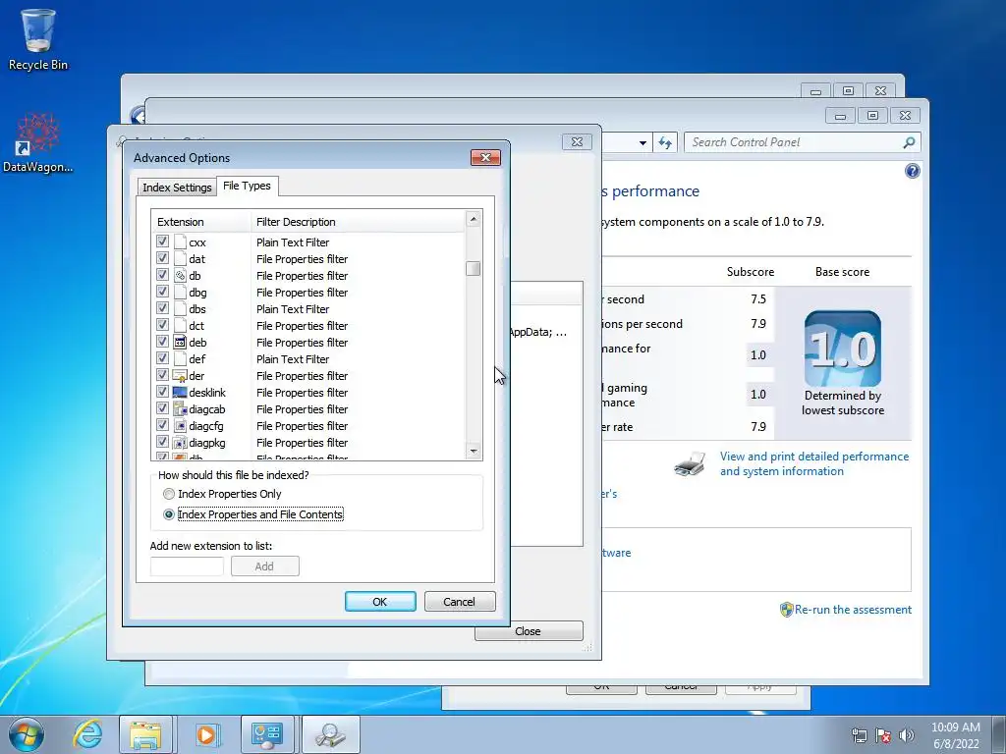
Task: Click the refresh button beside address bar
Action: point(665,142)
